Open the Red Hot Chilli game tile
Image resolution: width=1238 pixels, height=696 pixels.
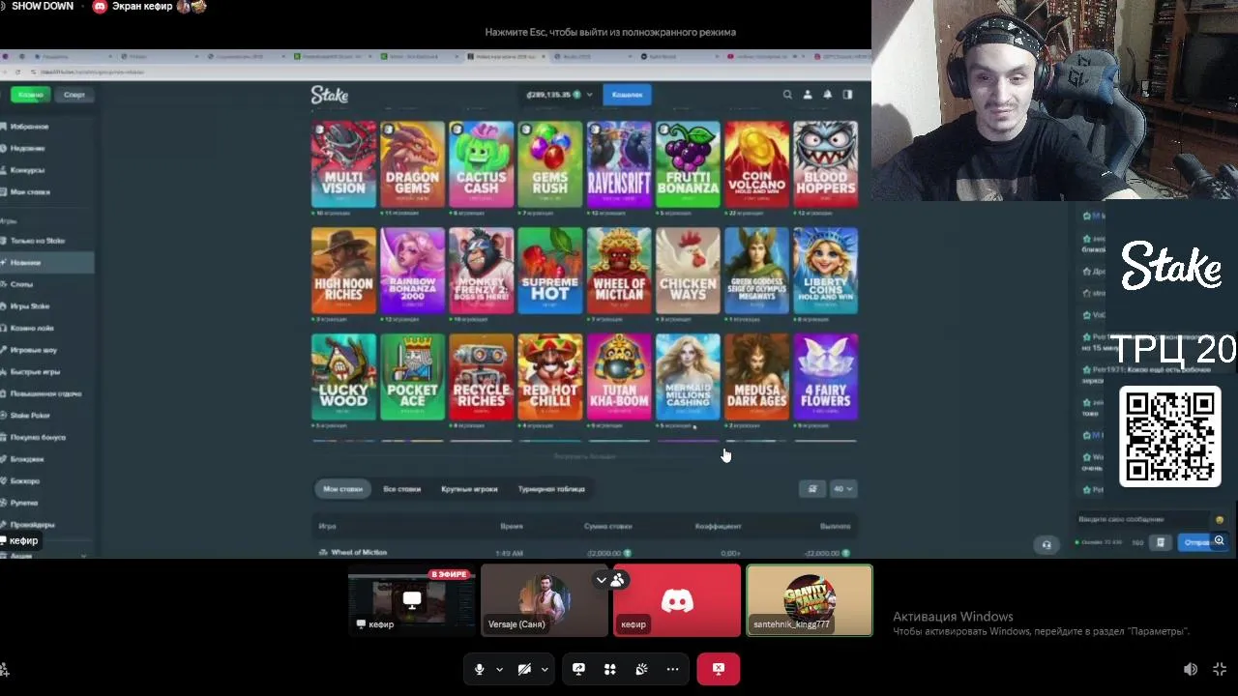click(x=550, y=377)
